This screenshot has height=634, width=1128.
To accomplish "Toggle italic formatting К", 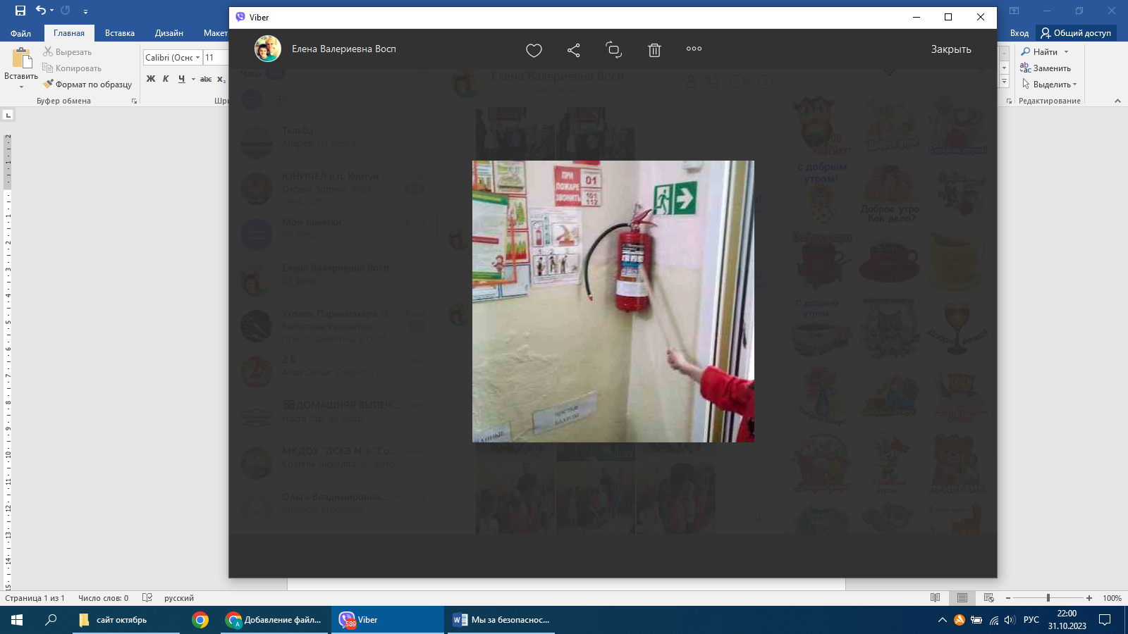I will click(x=166, y=79).
